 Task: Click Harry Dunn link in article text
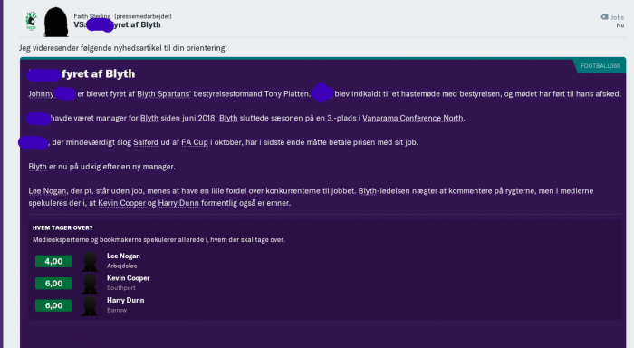click(x=178, y=203)
